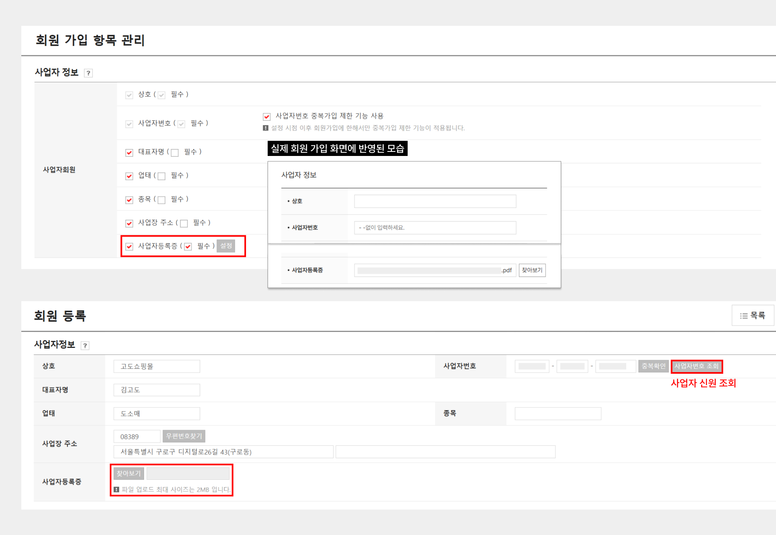Uncheck the 사업자등록증 item checkbox
The width and height of the screenshot is (776, 535).
(129, 246)
